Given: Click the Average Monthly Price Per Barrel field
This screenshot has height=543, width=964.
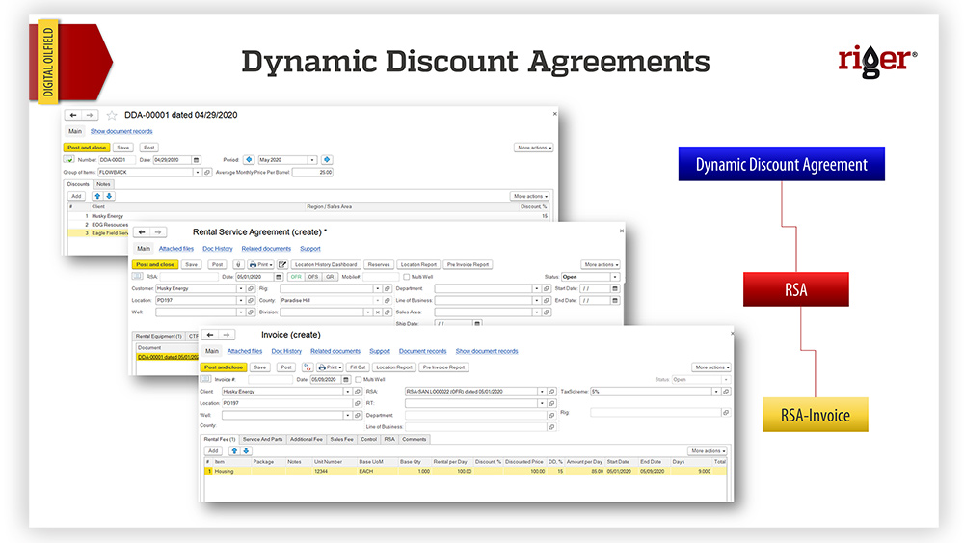Looking at the screenshot, I should (x=312, y=172).
